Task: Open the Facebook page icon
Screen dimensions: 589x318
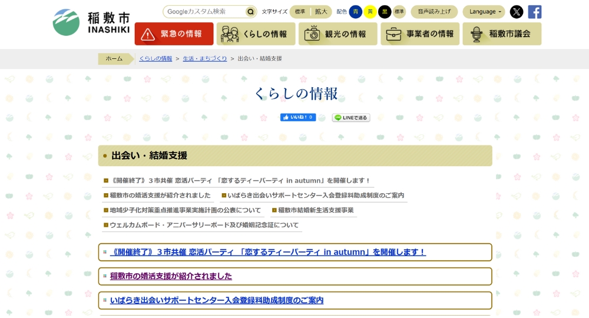Action: [534, 12]
